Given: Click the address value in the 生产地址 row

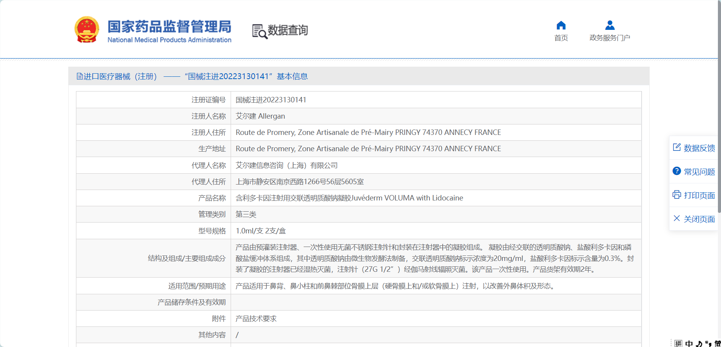Looking at the screenshot, I should [368, 149].
